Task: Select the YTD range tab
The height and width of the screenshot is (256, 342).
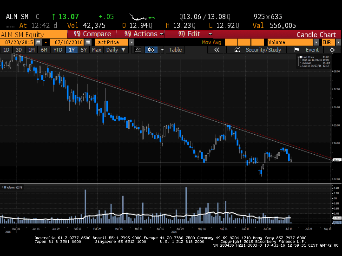Action: tap(58, 50)
